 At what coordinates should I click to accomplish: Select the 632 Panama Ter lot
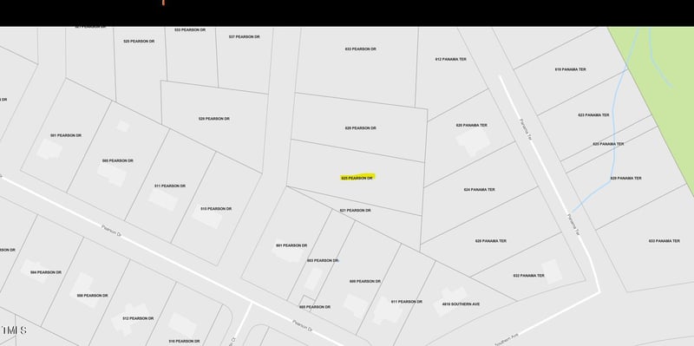(x=528, y=275)
